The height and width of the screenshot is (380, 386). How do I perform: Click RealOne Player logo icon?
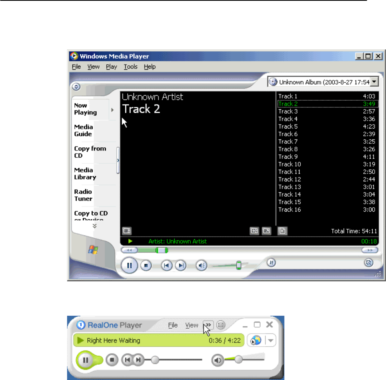point(81,325)
